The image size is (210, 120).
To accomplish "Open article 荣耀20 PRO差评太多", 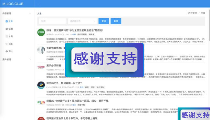I will [x=78, y=101].
